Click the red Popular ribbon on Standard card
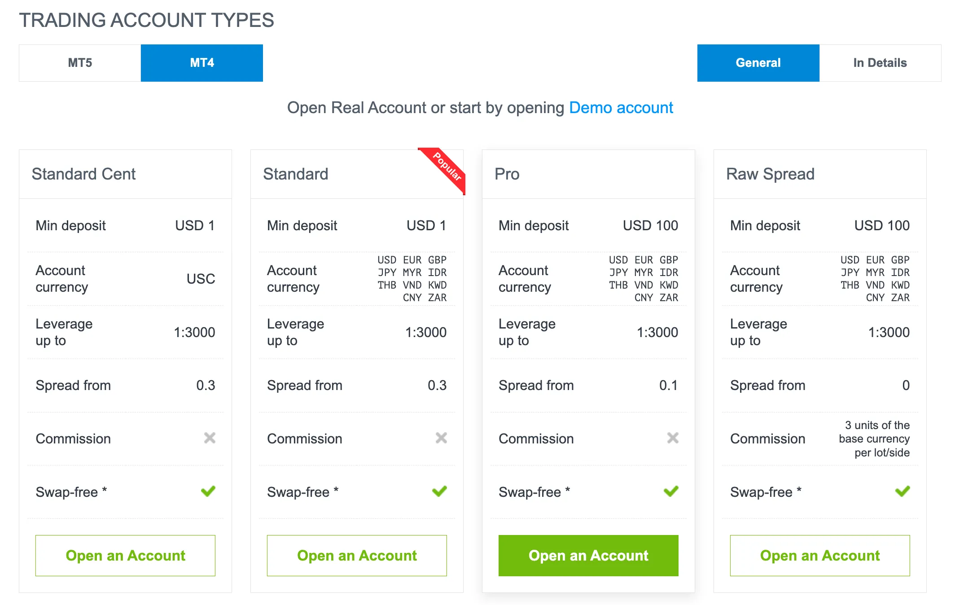The width and height of the screenshot is (955, 605). point(445,170)
